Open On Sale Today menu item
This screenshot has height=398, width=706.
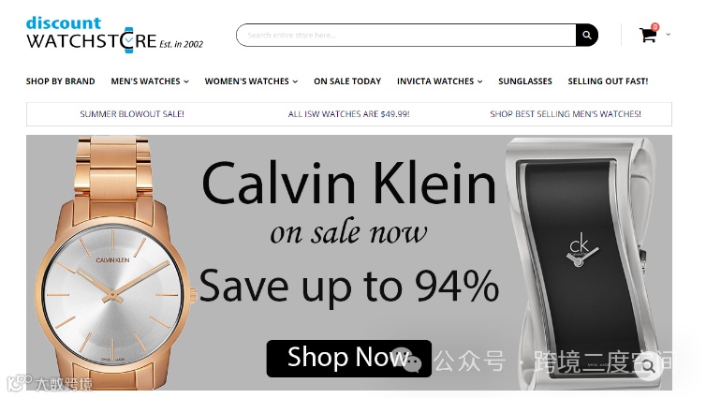347,81
